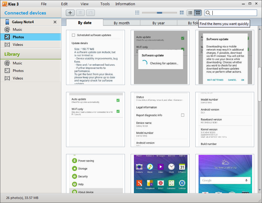Select the By year tab
Screen dimensions: 262x203
159,23
